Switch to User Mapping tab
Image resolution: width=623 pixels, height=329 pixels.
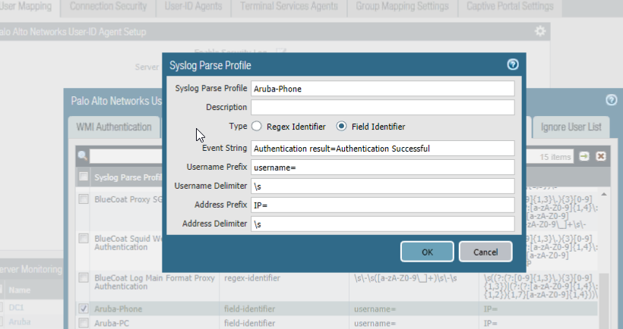pos(27,7)
